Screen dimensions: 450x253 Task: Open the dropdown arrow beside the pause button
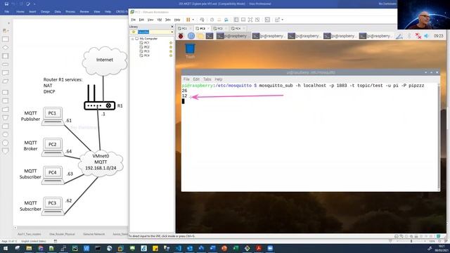pyautogui.click(x=193, y=20)
